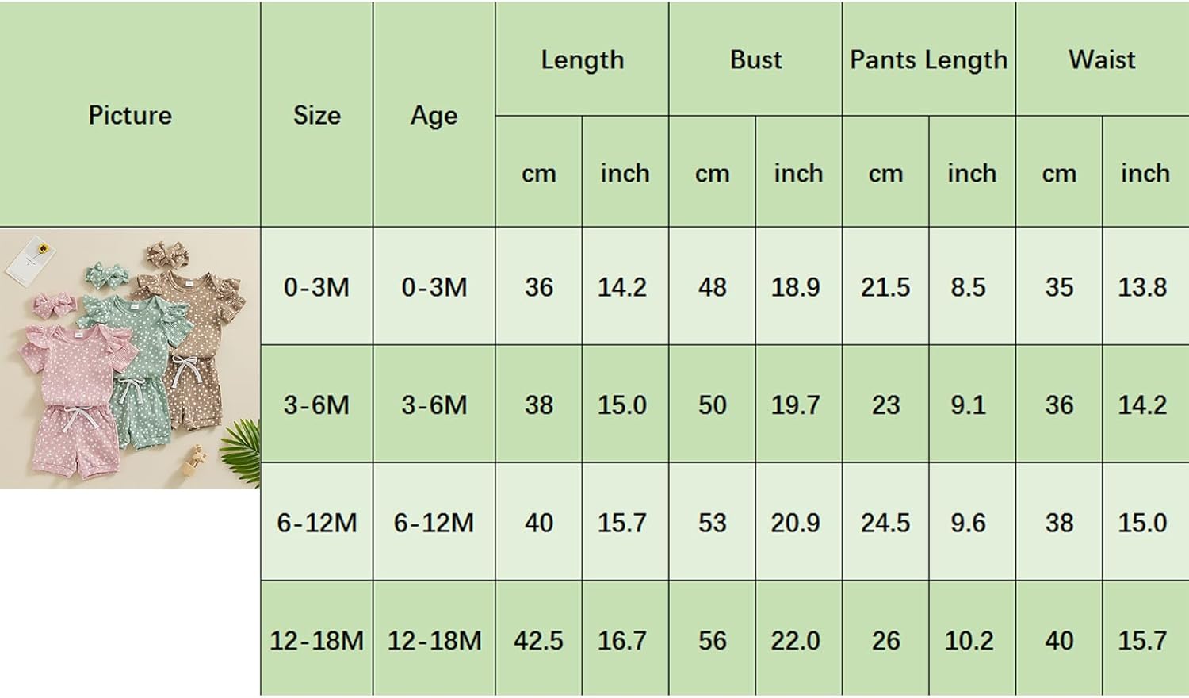Click the "Picture" column header

(130, 115)
